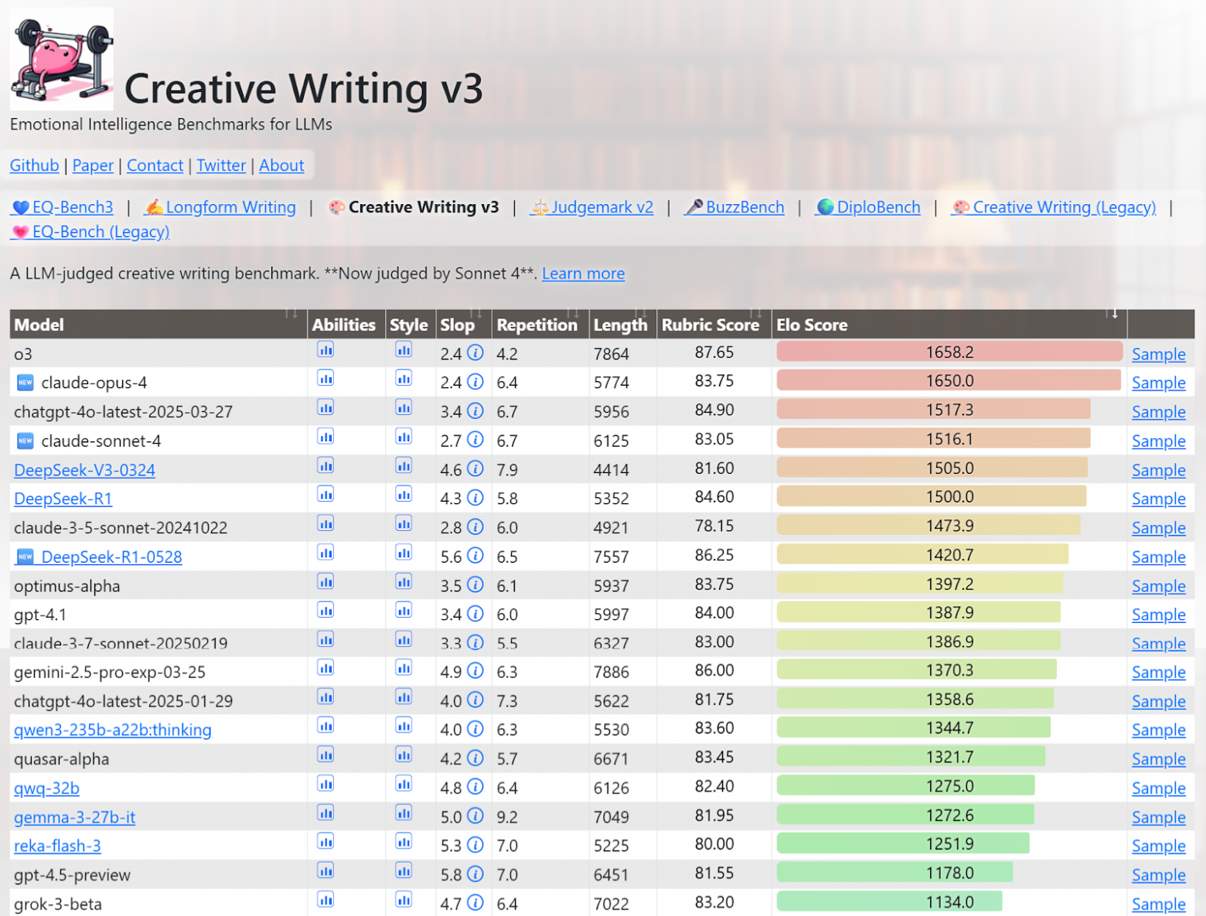The height and width of the screenshot is (916, 1206).
Task: Open Abilities chart for claude-3-5-sonnet-20241022
Action: [325, 524]
